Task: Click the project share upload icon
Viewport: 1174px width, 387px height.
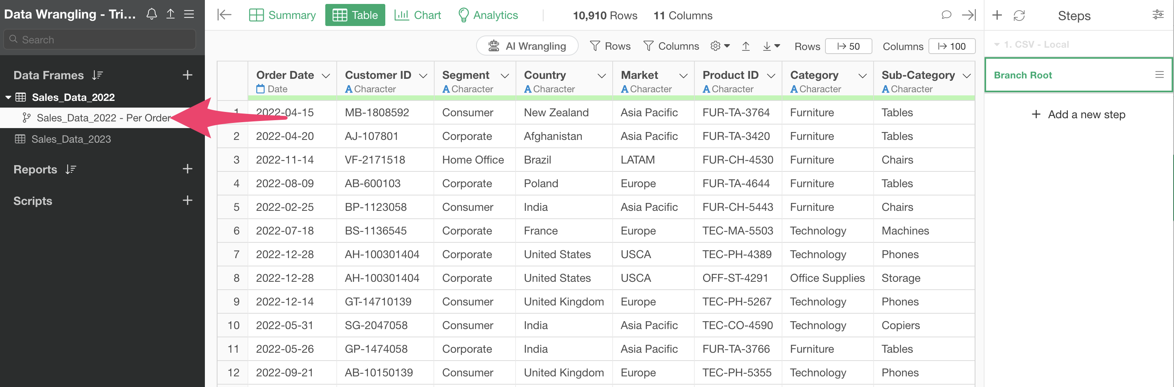Action: [171, 14]
